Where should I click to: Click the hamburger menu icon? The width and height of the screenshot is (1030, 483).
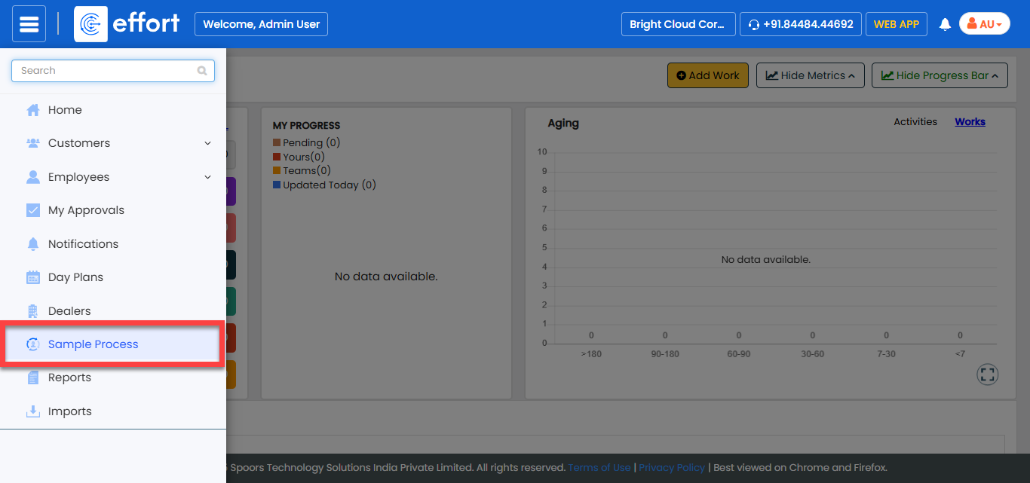coord(29,24)
